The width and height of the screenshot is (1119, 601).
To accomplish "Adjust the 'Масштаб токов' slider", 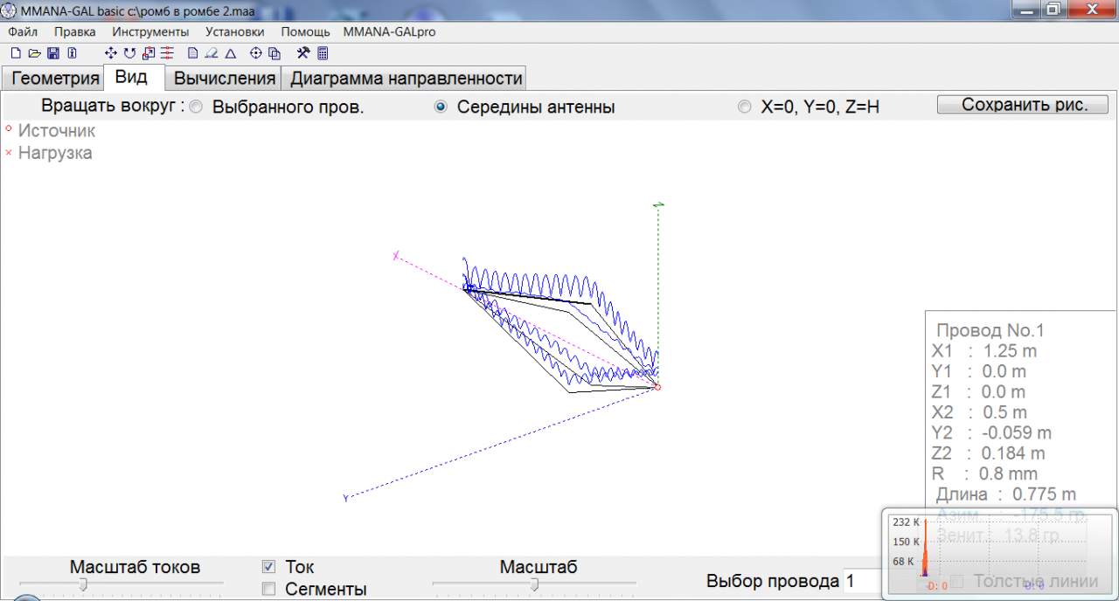I will click(x=83, y=585).
